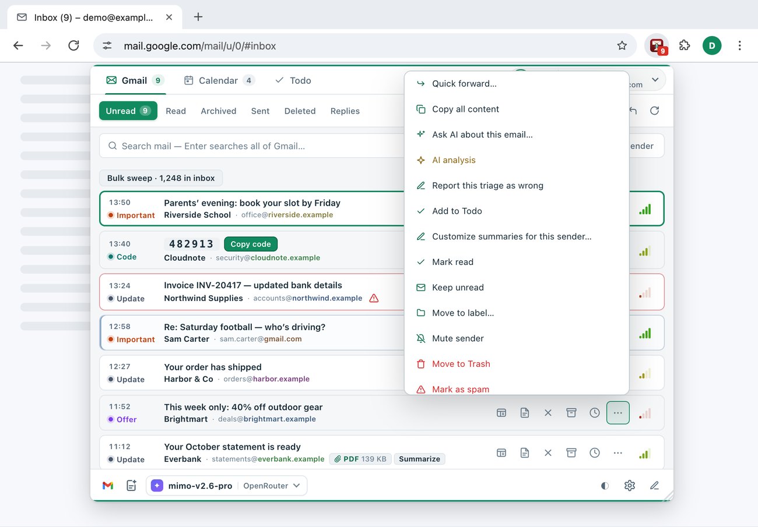Open the Chrome three-dot menu
Image resolution: width=758 pixels, height=527 pixels.
coord(739,45)
